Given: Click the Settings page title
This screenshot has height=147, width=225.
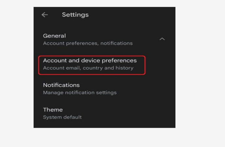Looking at the screenshot, I should [75, 15].
